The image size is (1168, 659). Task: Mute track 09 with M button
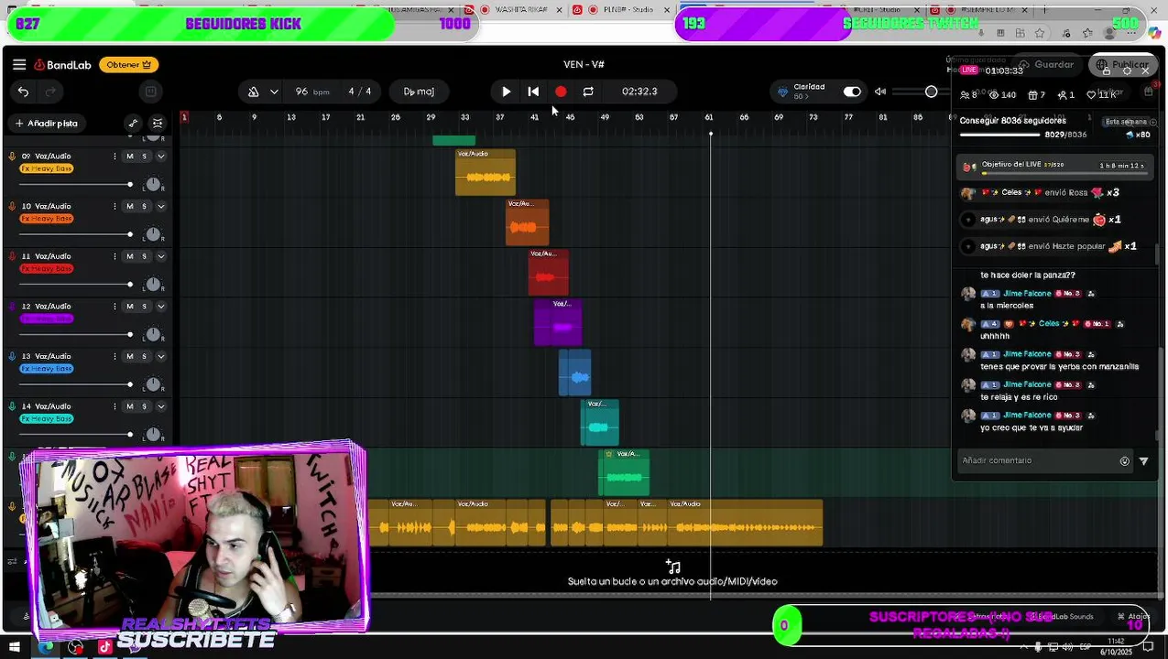coord(129,157)
